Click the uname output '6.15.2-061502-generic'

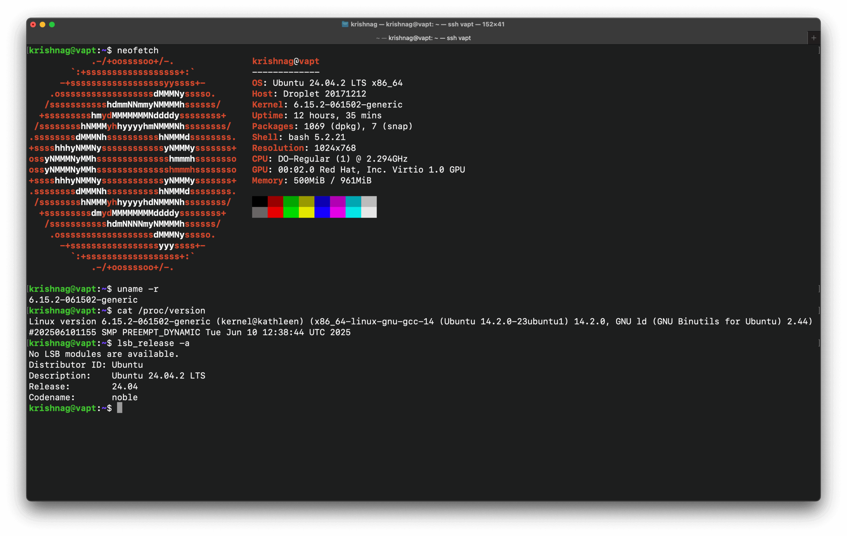[83, 300]
